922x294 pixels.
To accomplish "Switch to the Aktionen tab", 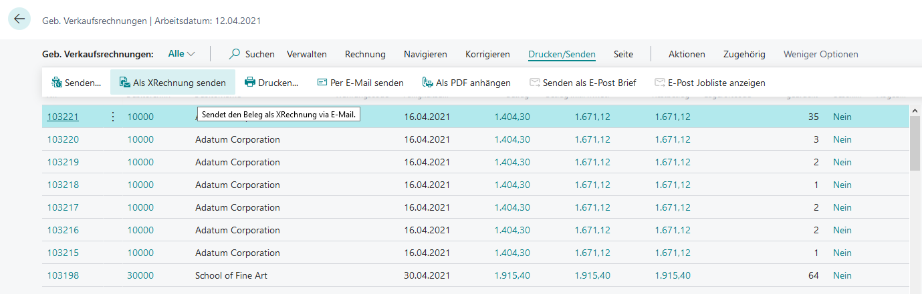I will click(687, 54).
